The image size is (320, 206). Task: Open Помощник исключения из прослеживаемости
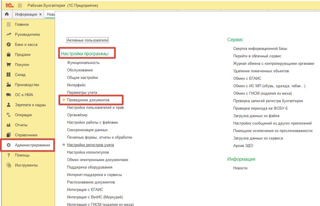click(273, 131)
